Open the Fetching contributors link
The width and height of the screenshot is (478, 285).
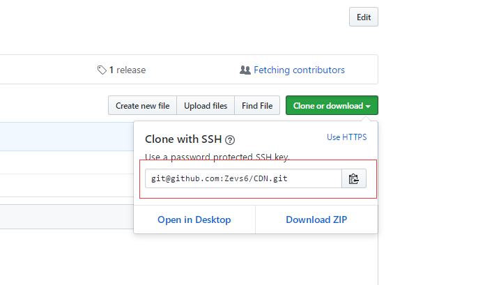[x=299, y=70]
